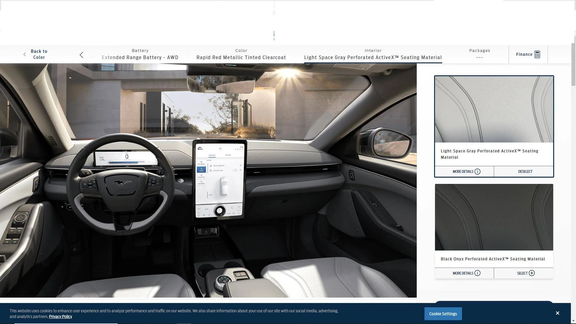Open Cookie Settings
Image resolution: width=576 pixels, height=324 pixels.
pos(443,314)
